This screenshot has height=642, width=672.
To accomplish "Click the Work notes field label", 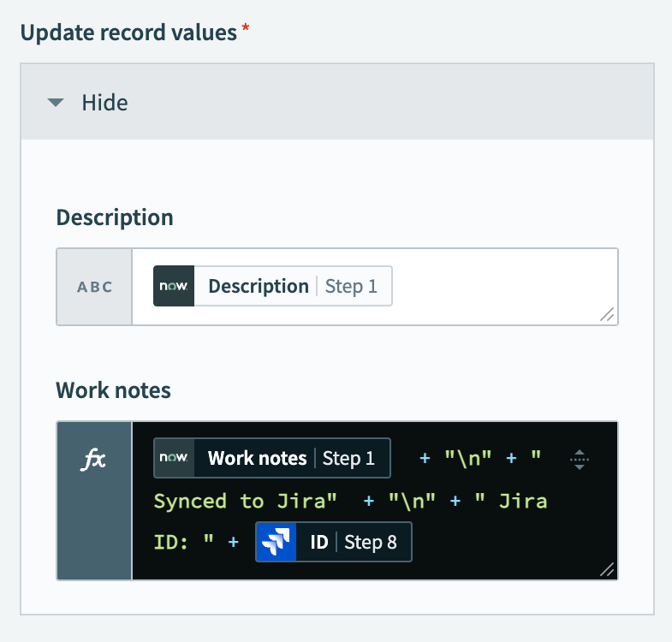I will click(x=113, y=390).
